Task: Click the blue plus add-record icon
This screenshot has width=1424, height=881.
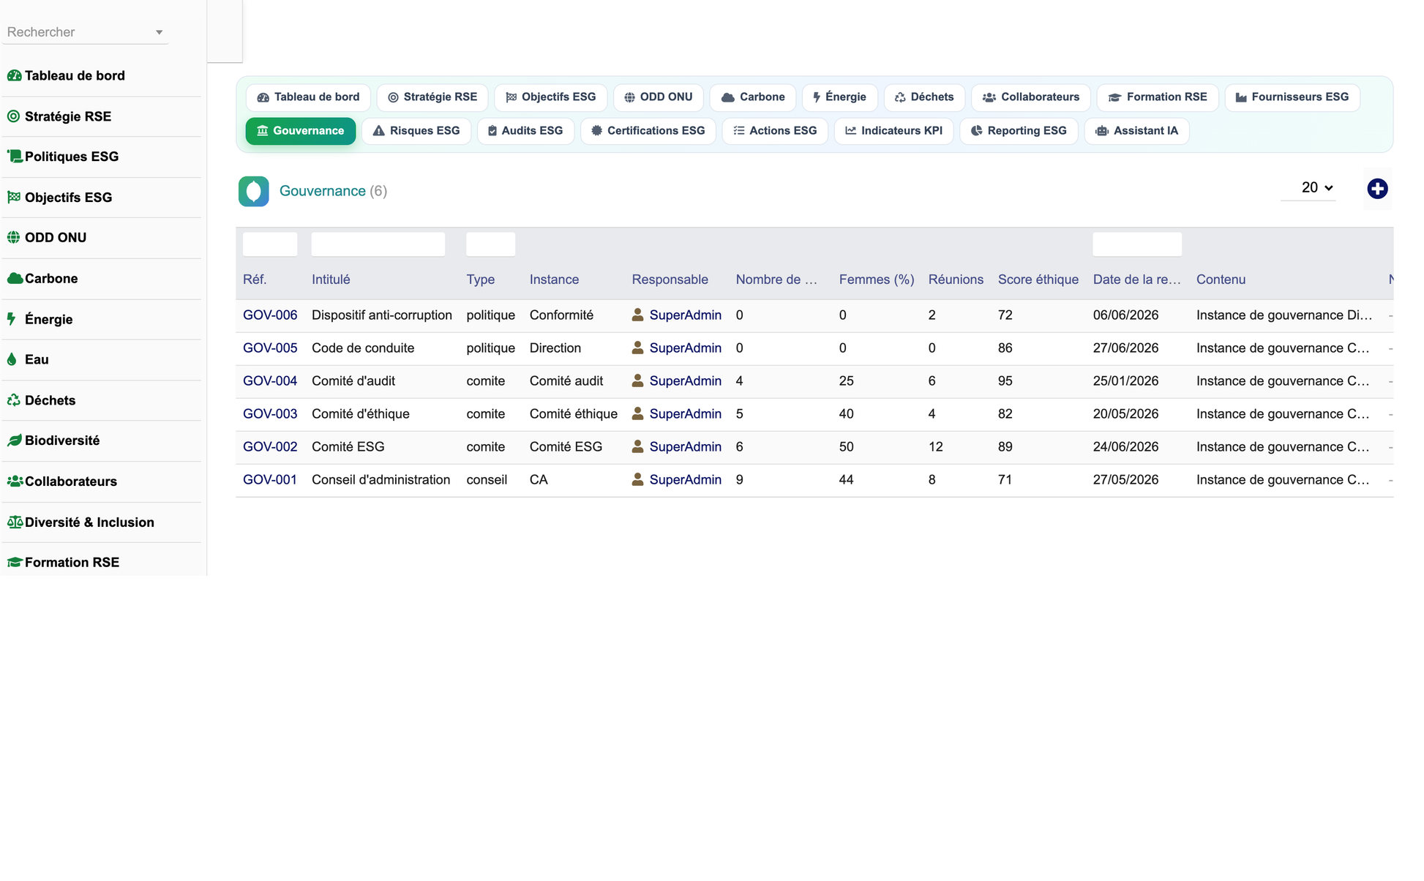Action: [x=1377, y=189]
